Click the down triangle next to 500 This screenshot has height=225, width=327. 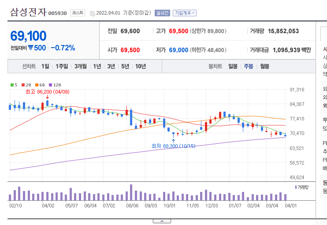tap(31, 48)
